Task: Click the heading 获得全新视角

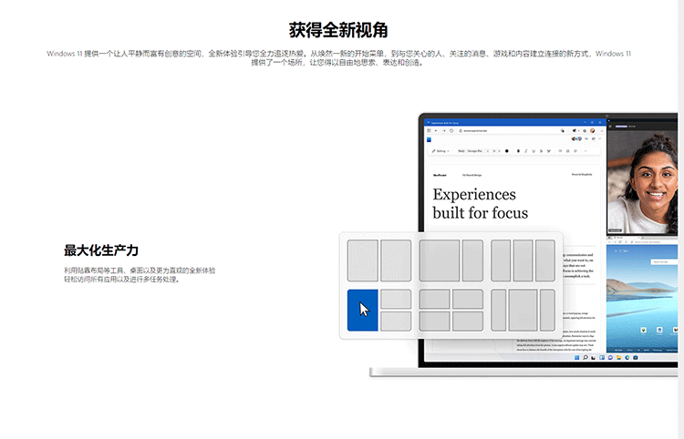Action: click(338, 30)
